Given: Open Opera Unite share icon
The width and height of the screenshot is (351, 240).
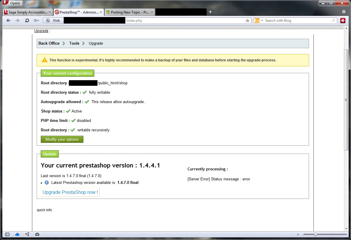Looking at the screenshot, I should pos(27,234).
